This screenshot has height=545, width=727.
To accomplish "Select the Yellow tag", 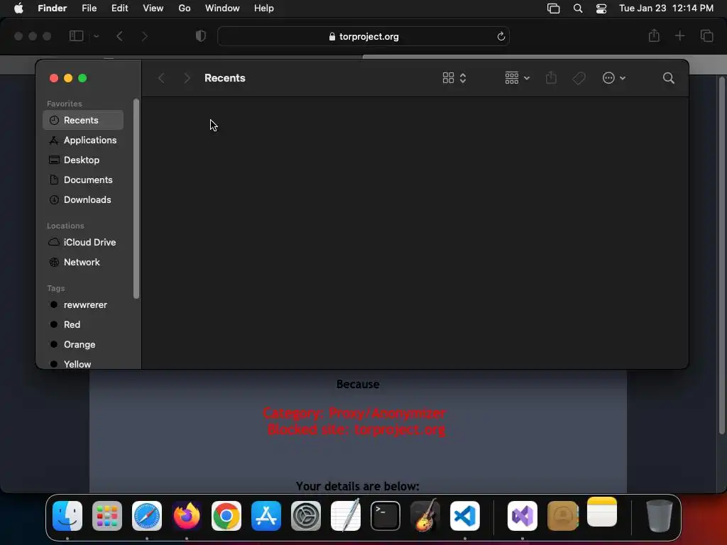I will click(x=83, y=364).
